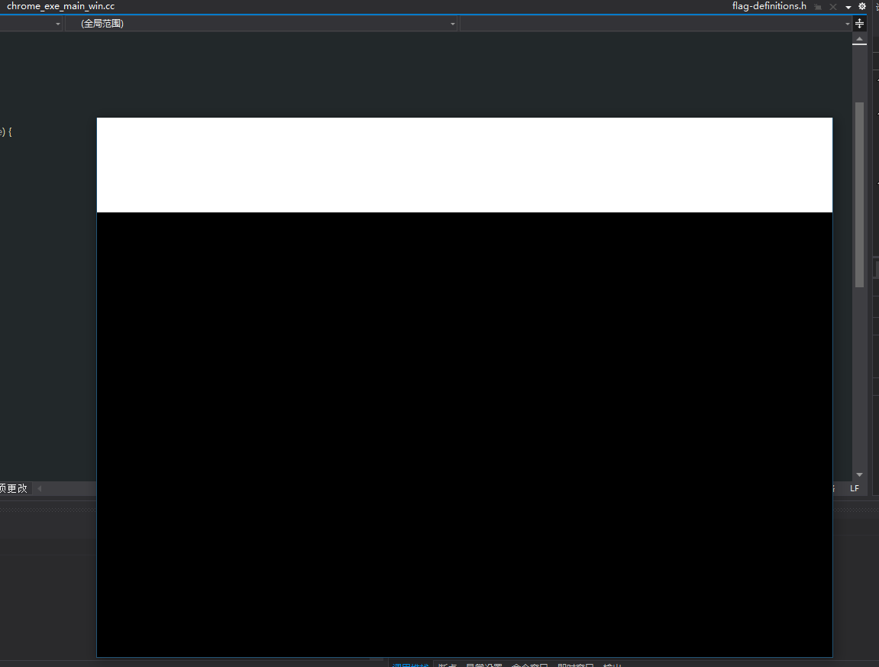Close the flag-definitions.h tab
This screenshot has height=667, width=879.
[833, 7]
